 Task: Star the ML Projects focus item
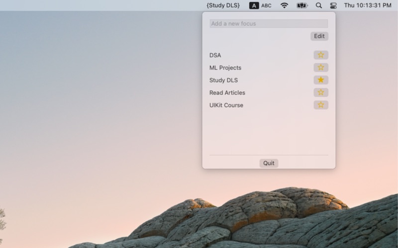pos(321,67)
